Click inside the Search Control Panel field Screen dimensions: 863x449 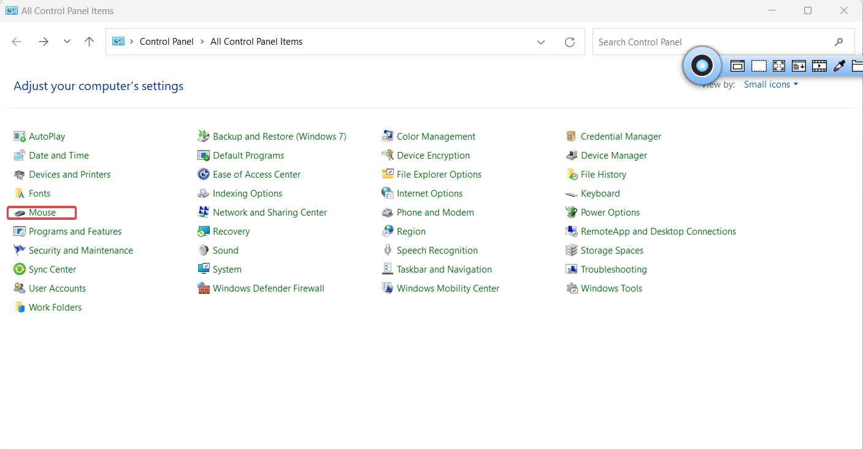(675, 42)
